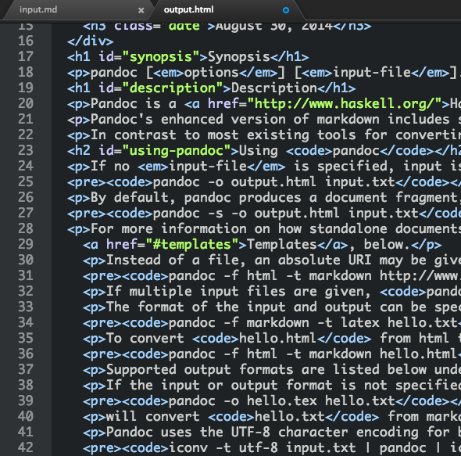Image resolution: width=461 pixels, height=456 pixels.
Task: Click 'iconv -t utf-8 input.txt' on line 42
Action: (263, 447)
